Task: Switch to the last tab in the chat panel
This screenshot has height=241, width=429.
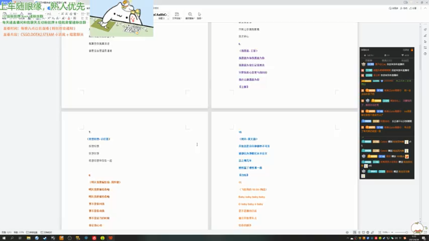Action: (405, 60)
